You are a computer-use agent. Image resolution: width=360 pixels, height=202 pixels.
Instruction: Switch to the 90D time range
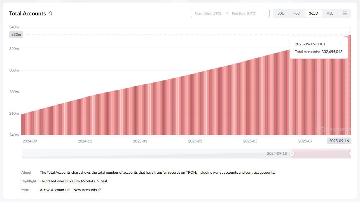pyautogui.click(x=297, y=13)
